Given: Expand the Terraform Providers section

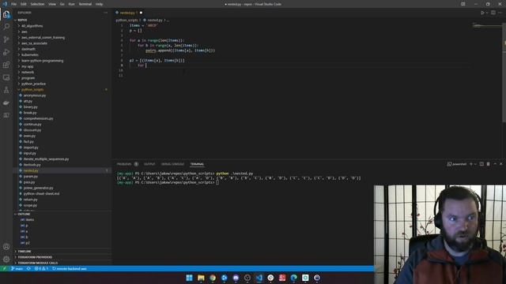Looking at the screenshot, I should coord(35,257).
